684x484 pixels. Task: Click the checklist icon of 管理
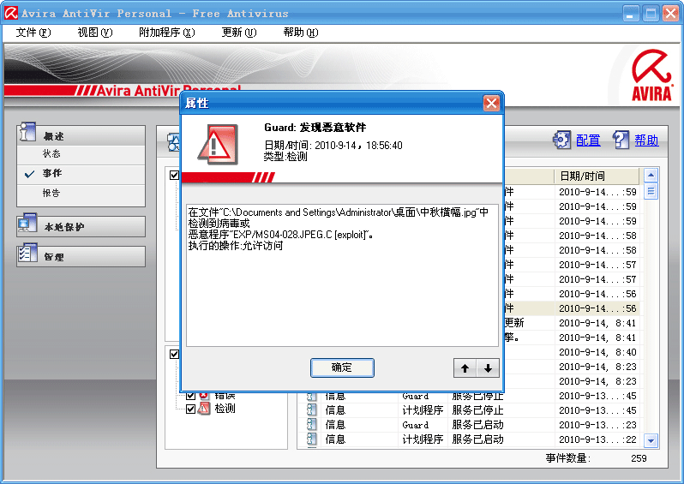27,254
